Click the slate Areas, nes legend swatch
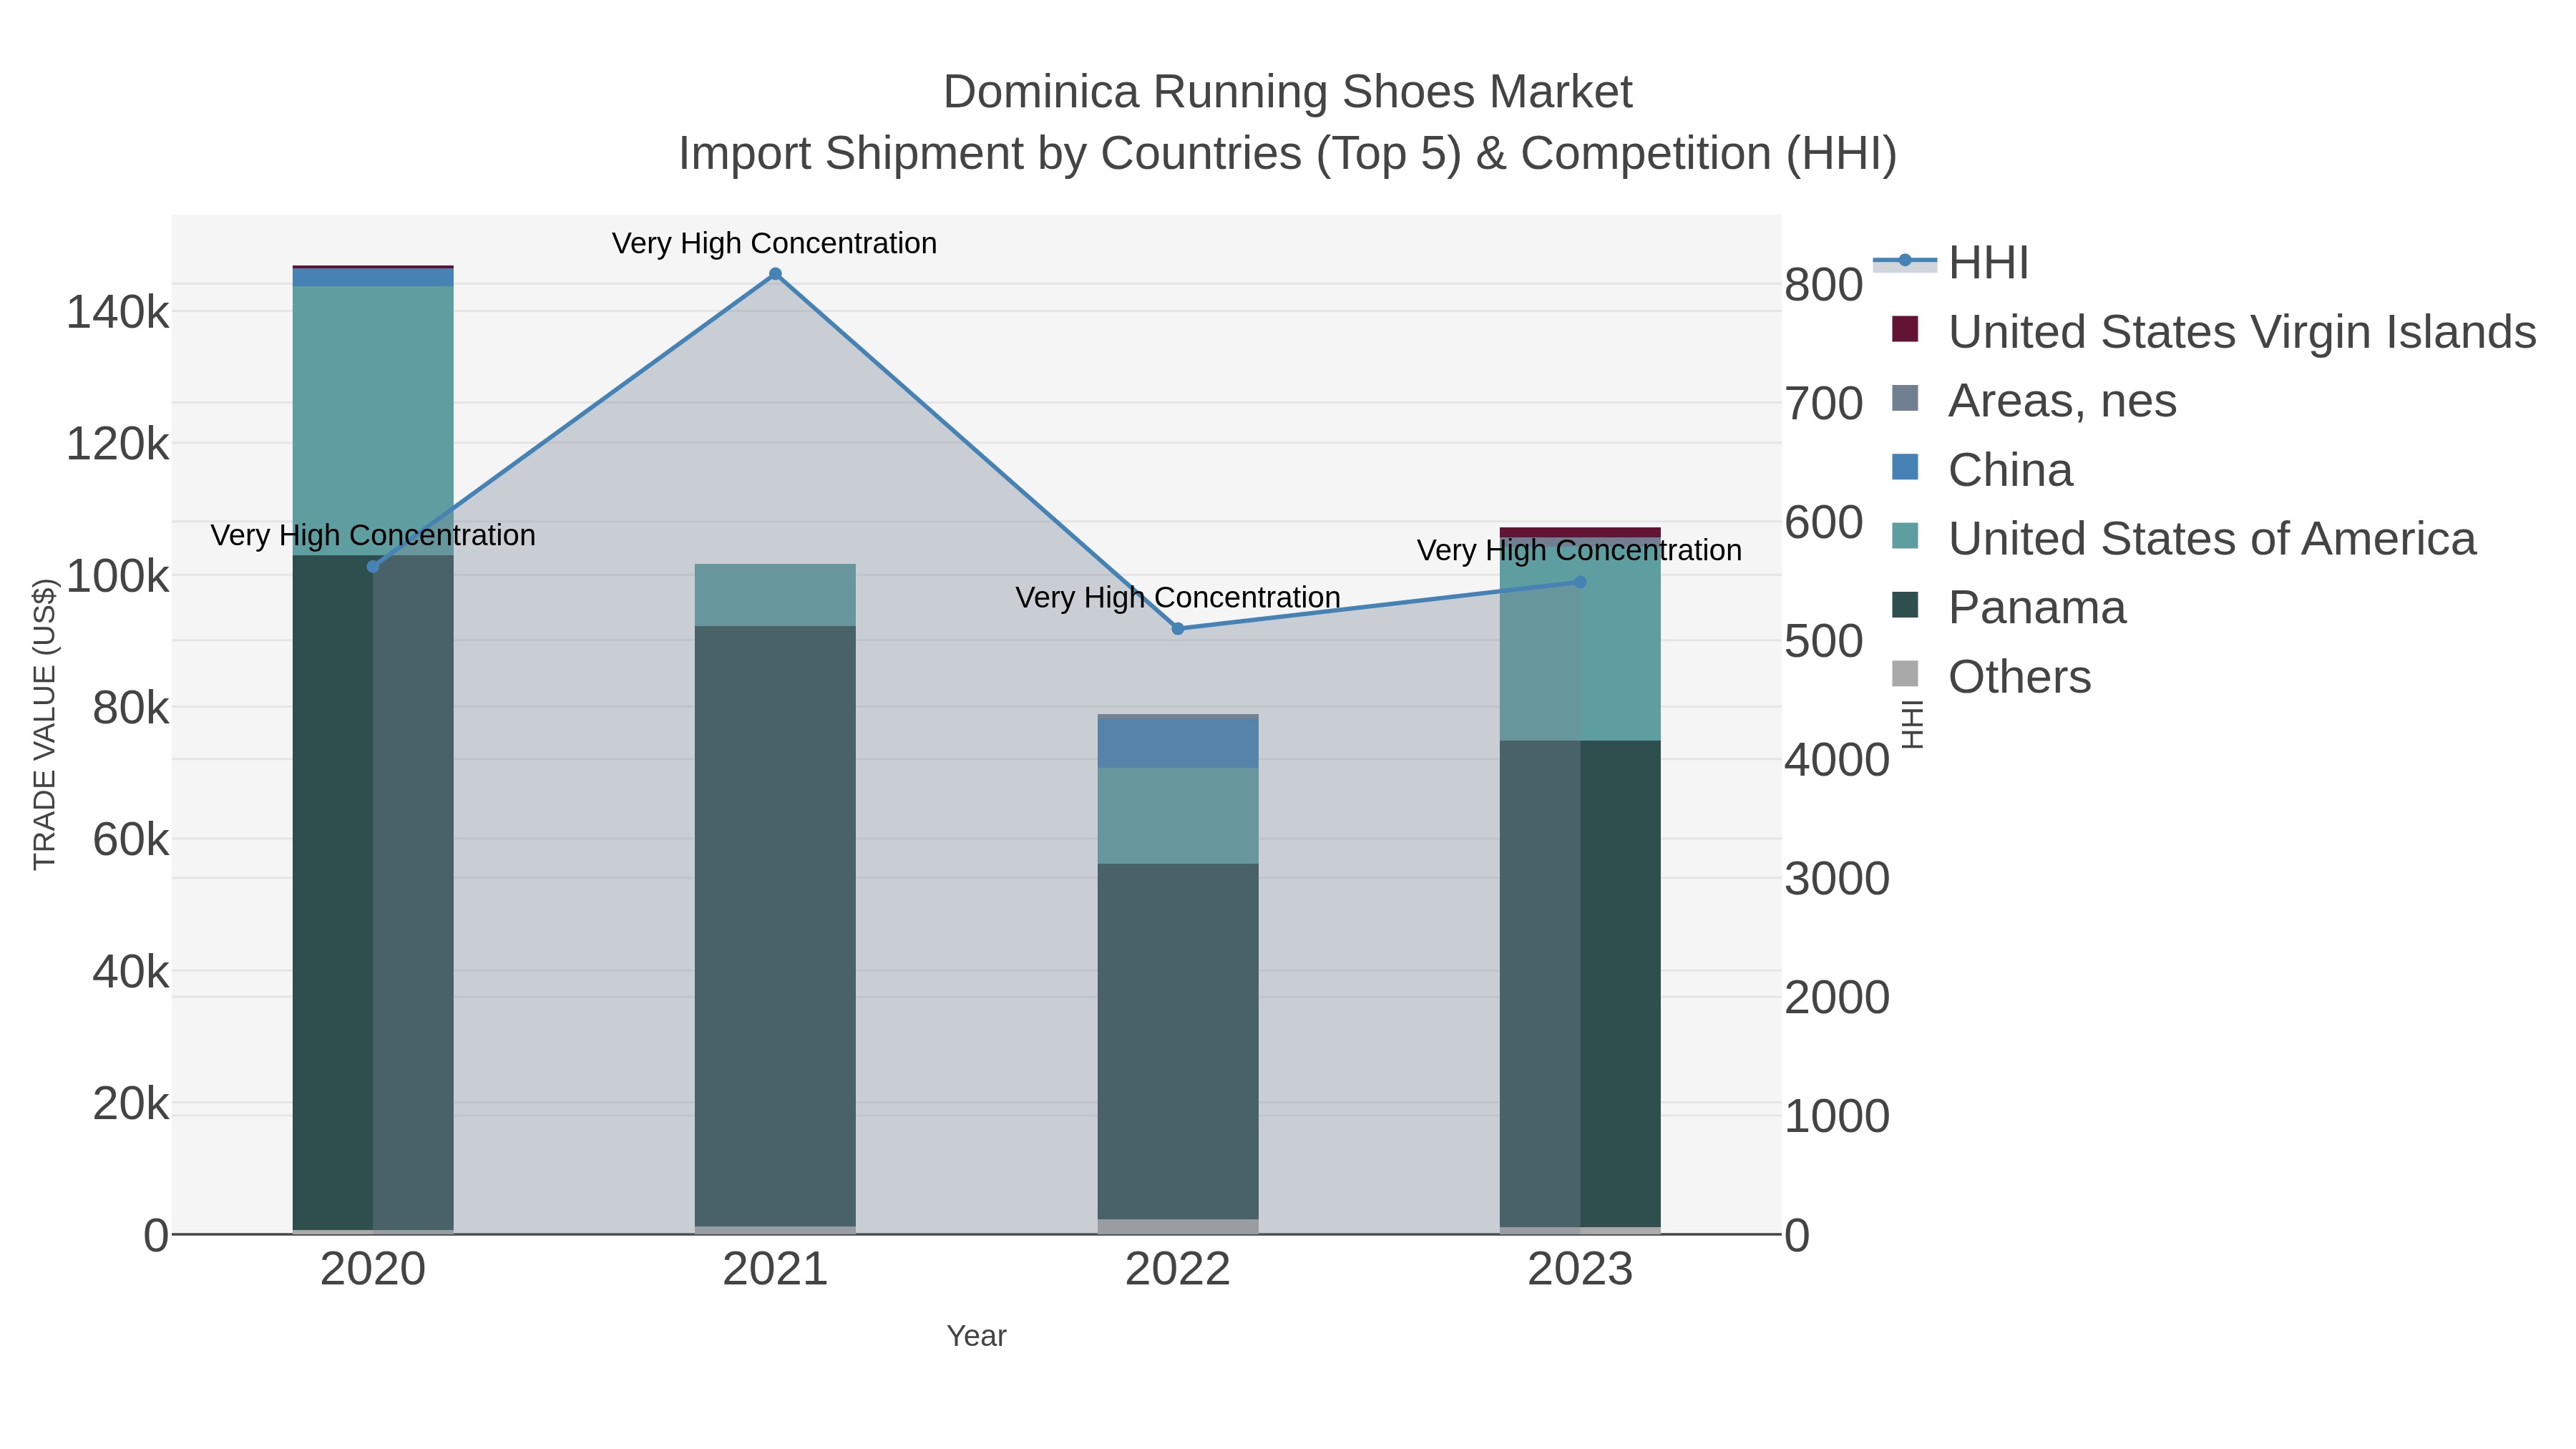This screenshot has width=2576, height=1449. click(x=1905, y=397)
